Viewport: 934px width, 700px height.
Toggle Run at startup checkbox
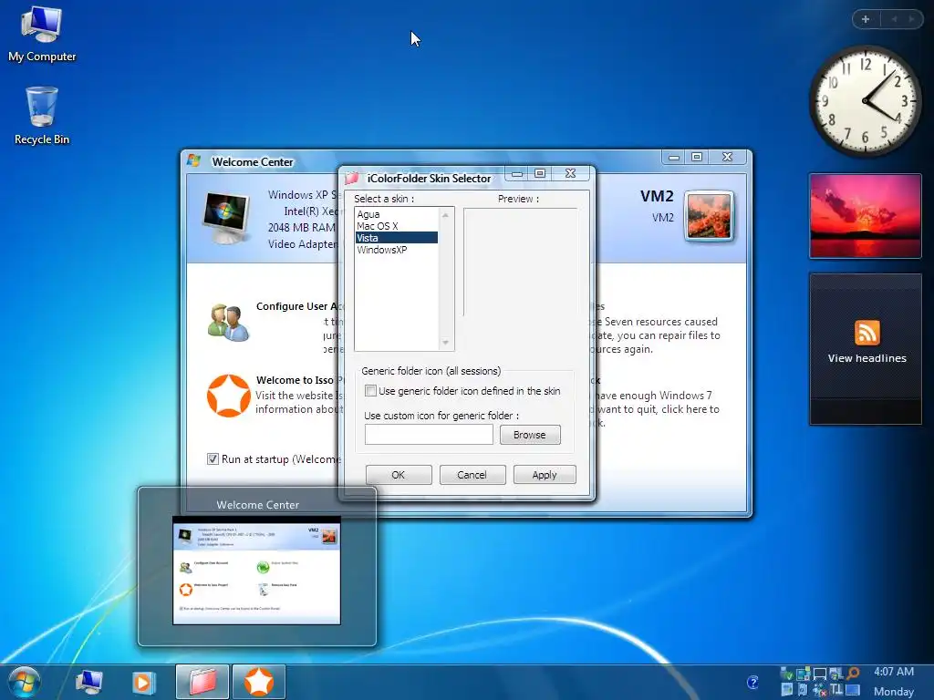(x=213, y=459)
